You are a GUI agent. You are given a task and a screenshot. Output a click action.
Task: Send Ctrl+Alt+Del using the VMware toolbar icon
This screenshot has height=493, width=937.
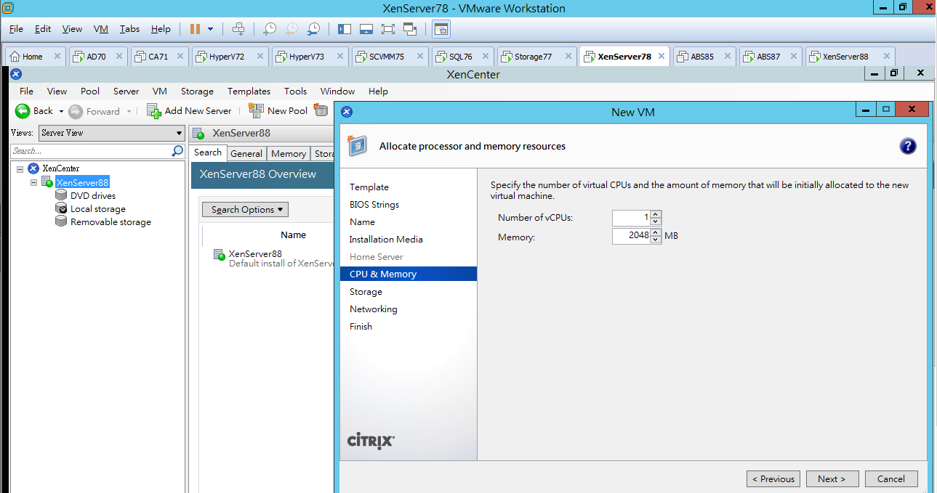tap(238, 29)
